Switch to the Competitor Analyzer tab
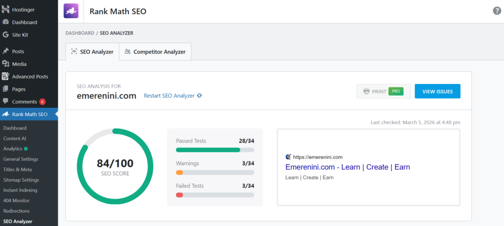The width and height of the screenshot is (504, 226). 155,51
